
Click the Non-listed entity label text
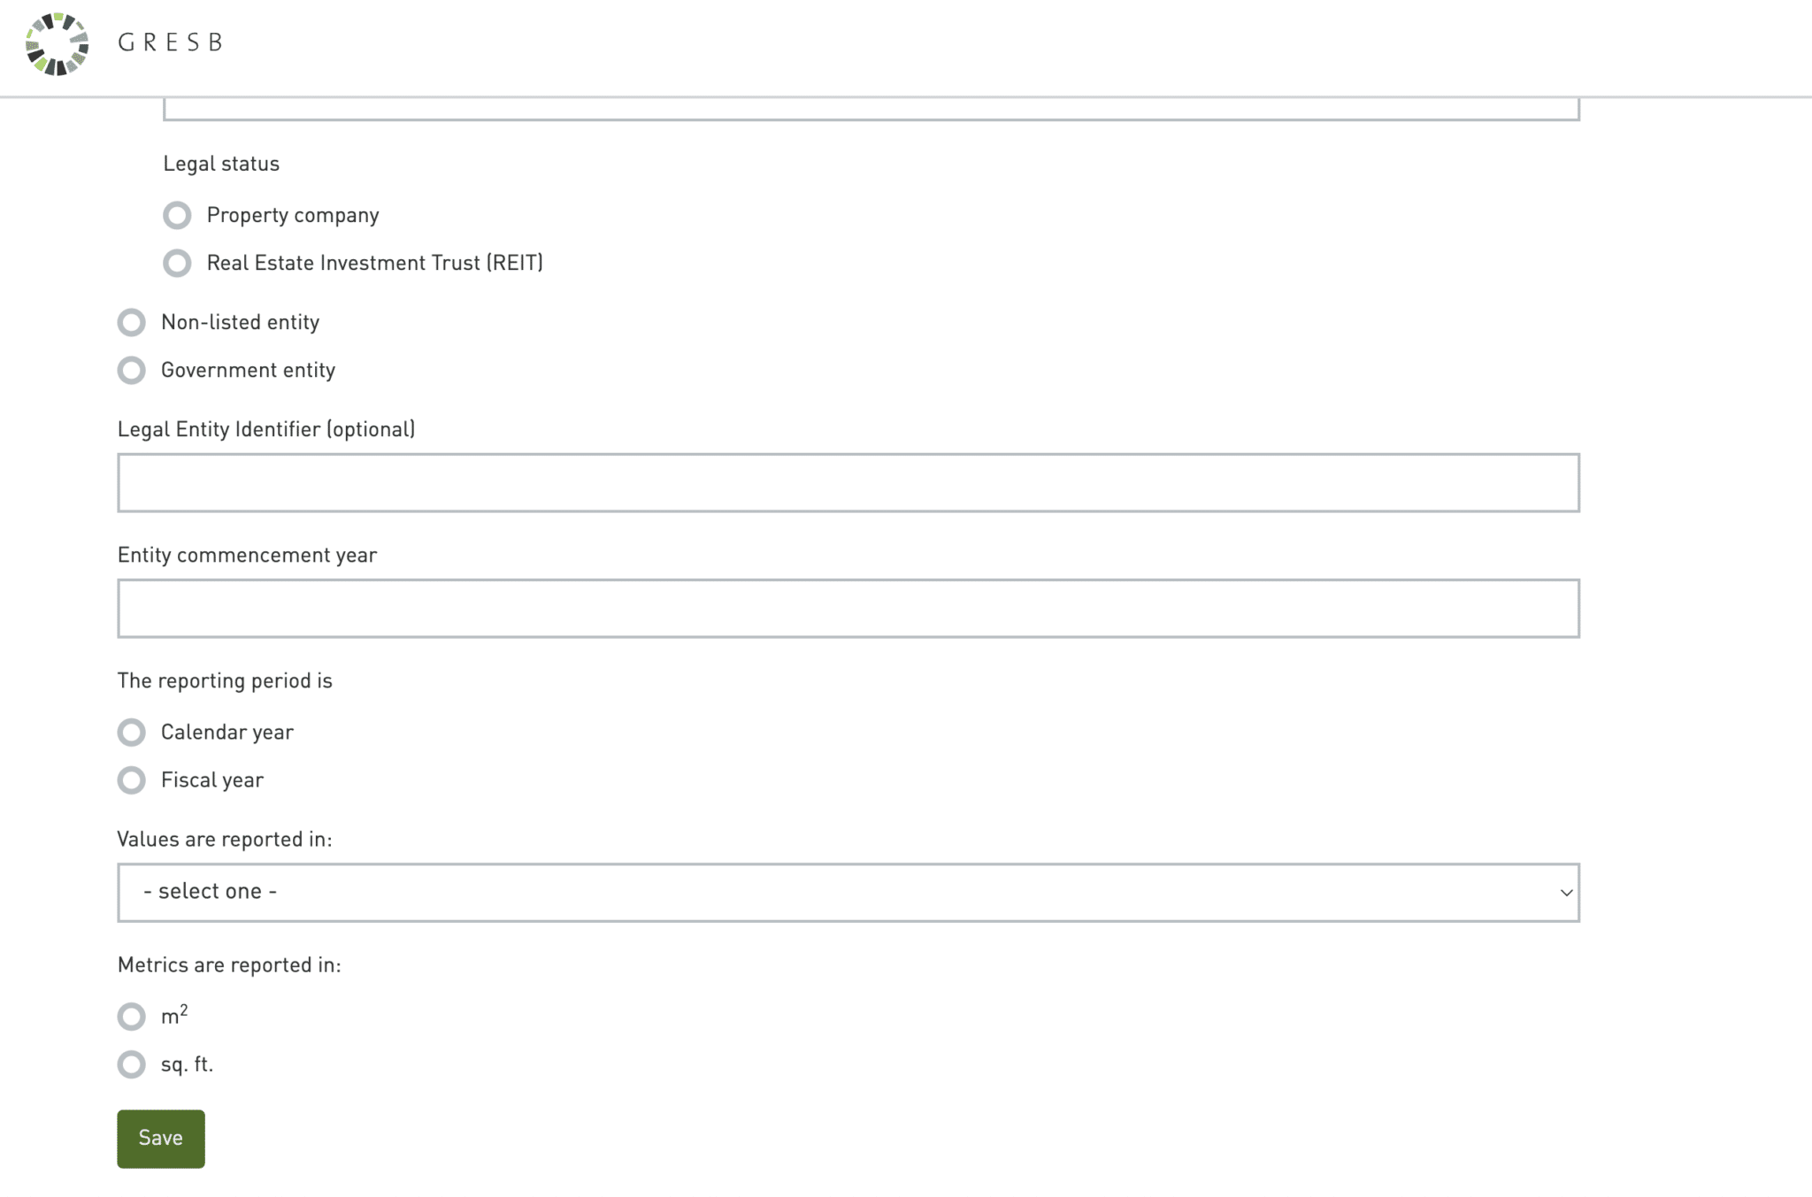[240, 322]
